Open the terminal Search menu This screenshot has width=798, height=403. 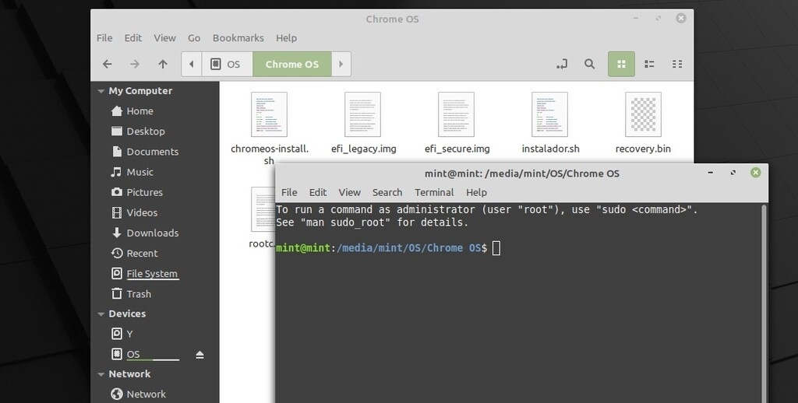(387, 193)
